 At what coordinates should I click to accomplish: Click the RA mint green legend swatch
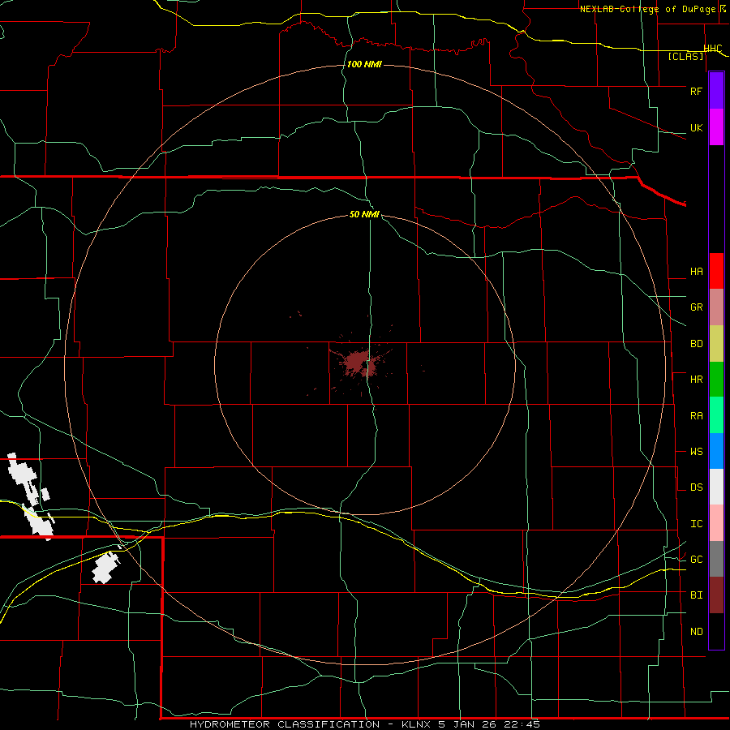[716, 415]
